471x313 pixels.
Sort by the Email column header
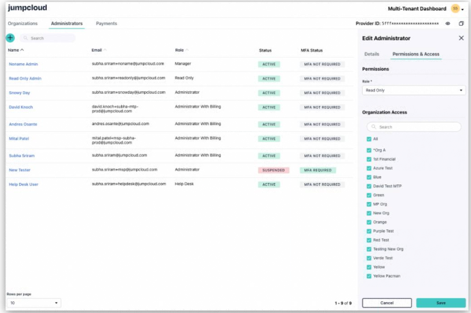click(97, 50)
